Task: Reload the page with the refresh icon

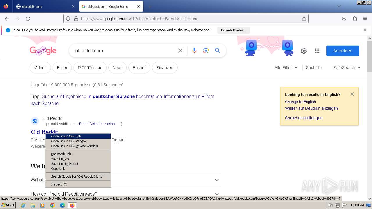Action: tap(28, 19)
